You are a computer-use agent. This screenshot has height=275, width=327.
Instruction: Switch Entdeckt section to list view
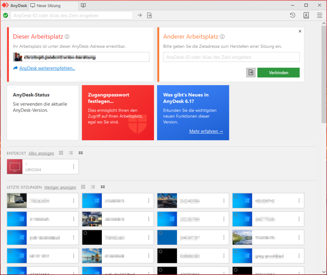point(71,153)
